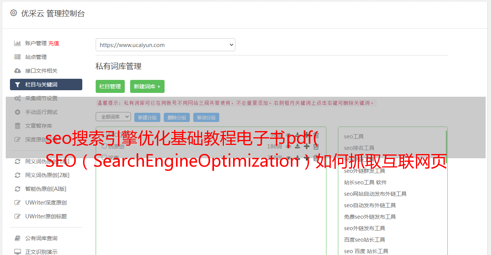491x255 pixels.
Task: Click the edit icon for 深度原创
Action: click(x=17, y=140)
